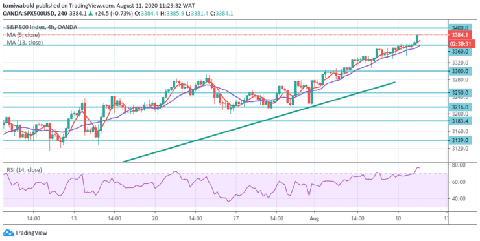480x241 pixels.
Task: Click the date label 13 on time axis
Action: click(x=73, y=219)
